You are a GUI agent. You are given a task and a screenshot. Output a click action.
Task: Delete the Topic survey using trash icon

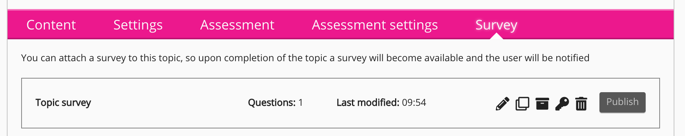581,104
